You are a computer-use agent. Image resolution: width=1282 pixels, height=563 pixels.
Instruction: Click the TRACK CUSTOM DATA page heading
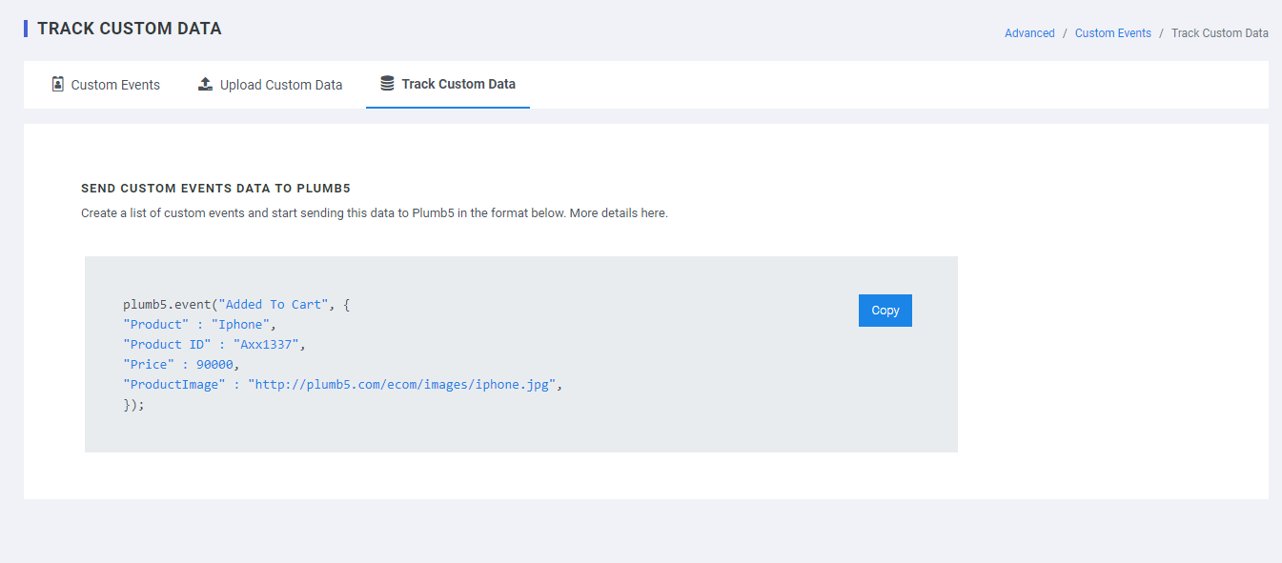point(129,29)
